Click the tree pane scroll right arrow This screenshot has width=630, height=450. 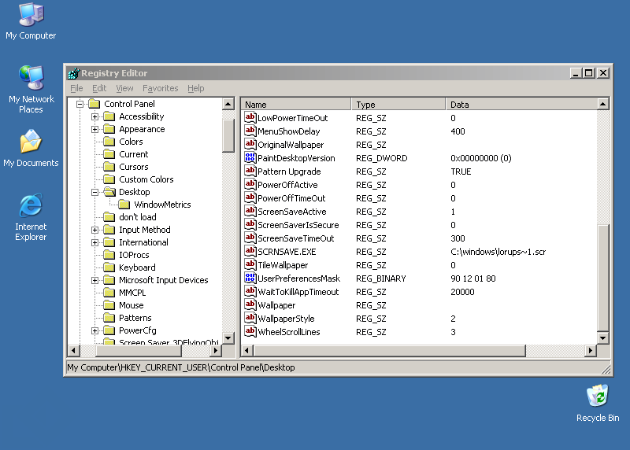tap(216, 350)
